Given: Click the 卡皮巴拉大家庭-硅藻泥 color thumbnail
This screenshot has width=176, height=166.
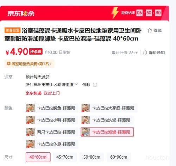Looking at the screenshot, I should (x=86, y=108).
